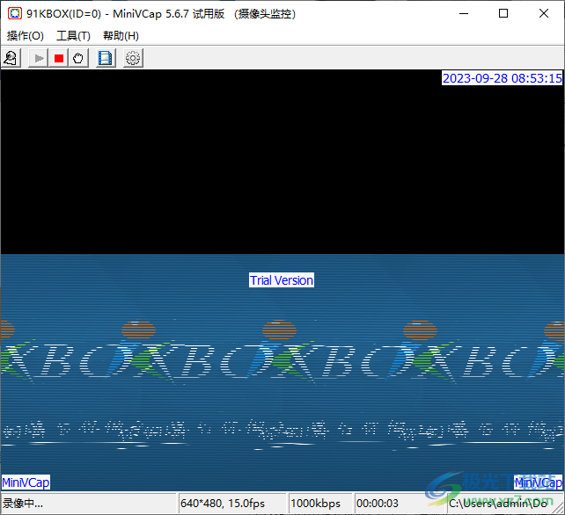Click the 00:00:03 recording time entry
The width and height of the screenshot is (565, 515).
[x=400, y=503]
